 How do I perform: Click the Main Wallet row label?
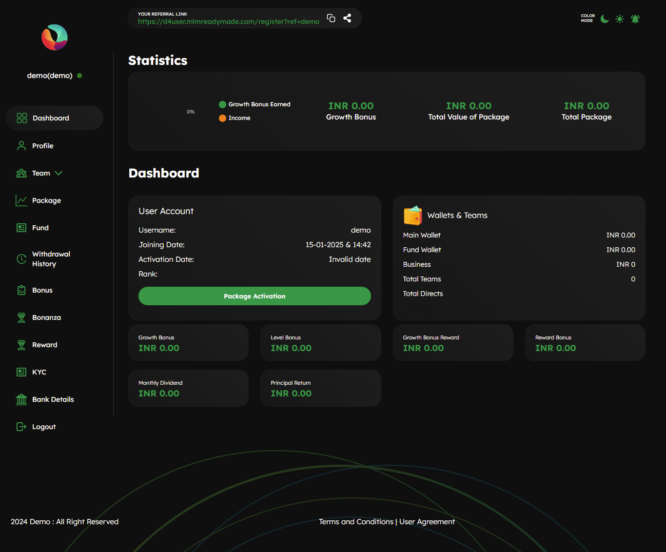tap(422, 235)
